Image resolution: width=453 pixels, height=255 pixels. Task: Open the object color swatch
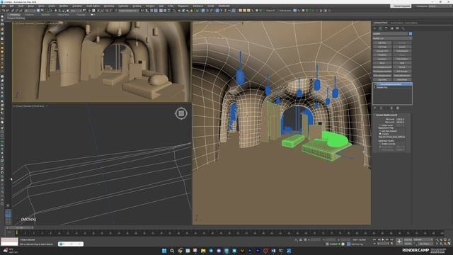pyautogui.click(x=411, y=33)
